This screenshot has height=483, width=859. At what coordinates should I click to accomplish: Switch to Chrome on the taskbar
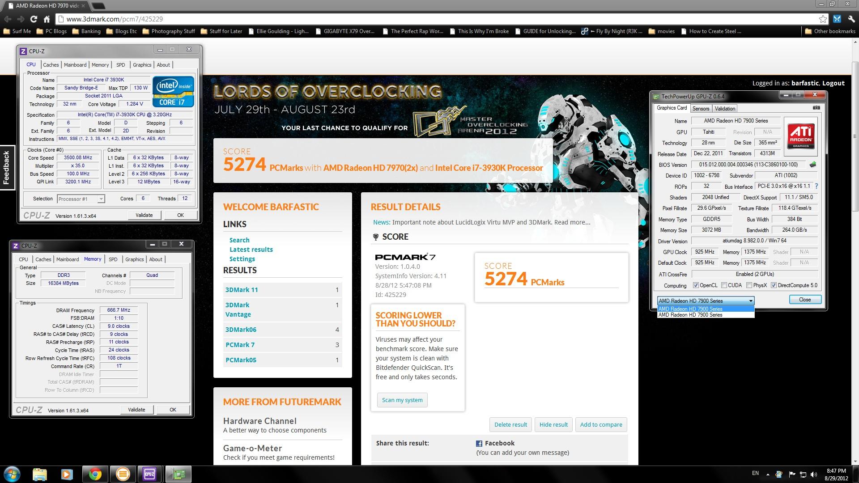(x=95, y=474)
